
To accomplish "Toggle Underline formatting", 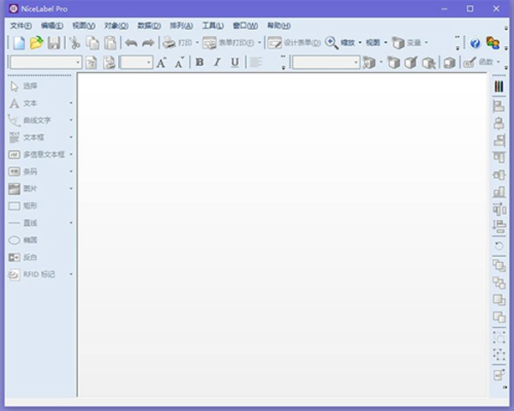I will 234,63.
